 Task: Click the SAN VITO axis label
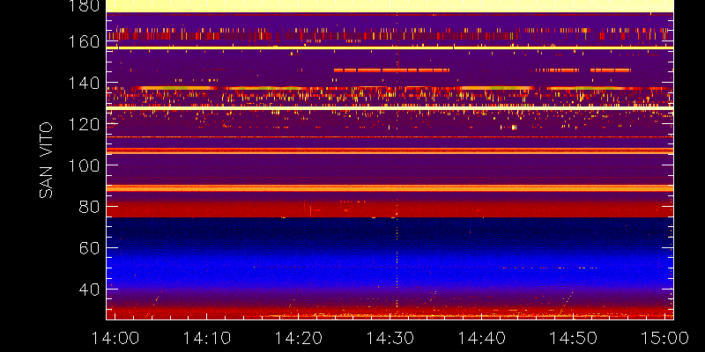pos(46,160)
